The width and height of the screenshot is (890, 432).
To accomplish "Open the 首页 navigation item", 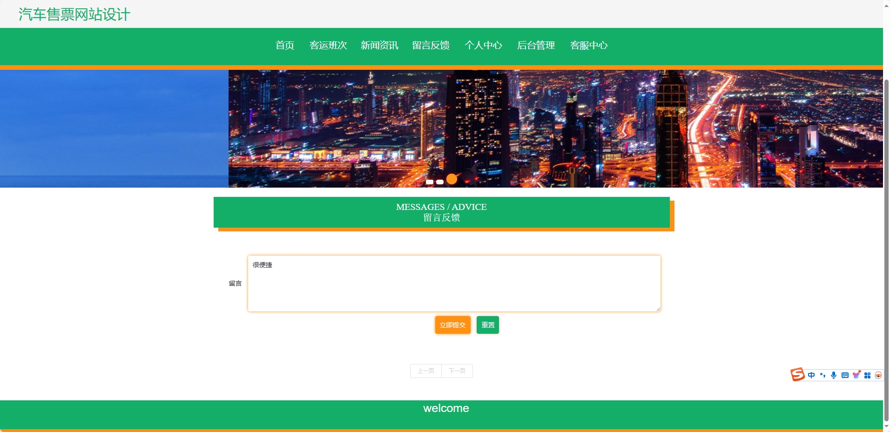I will tap(284, 46).
